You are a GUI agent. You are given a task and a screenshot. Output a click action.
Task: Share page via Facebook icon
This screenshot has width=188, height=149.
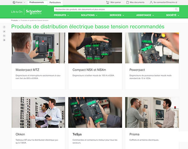(4, 27)
